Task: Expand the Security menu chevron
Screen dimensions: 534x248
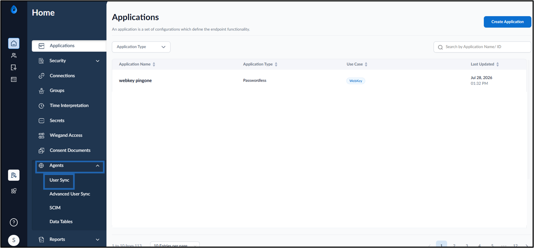Action: click(98, 61)
